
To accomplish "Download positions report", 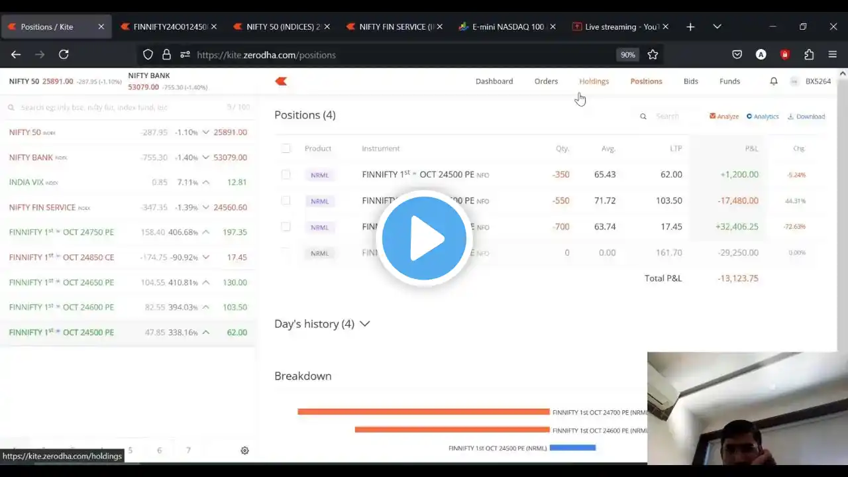I will (806, 117).
